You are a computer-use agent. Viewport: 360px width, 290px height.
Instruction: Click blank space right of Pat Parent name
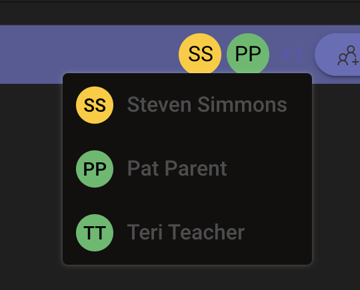click(269, 168)
